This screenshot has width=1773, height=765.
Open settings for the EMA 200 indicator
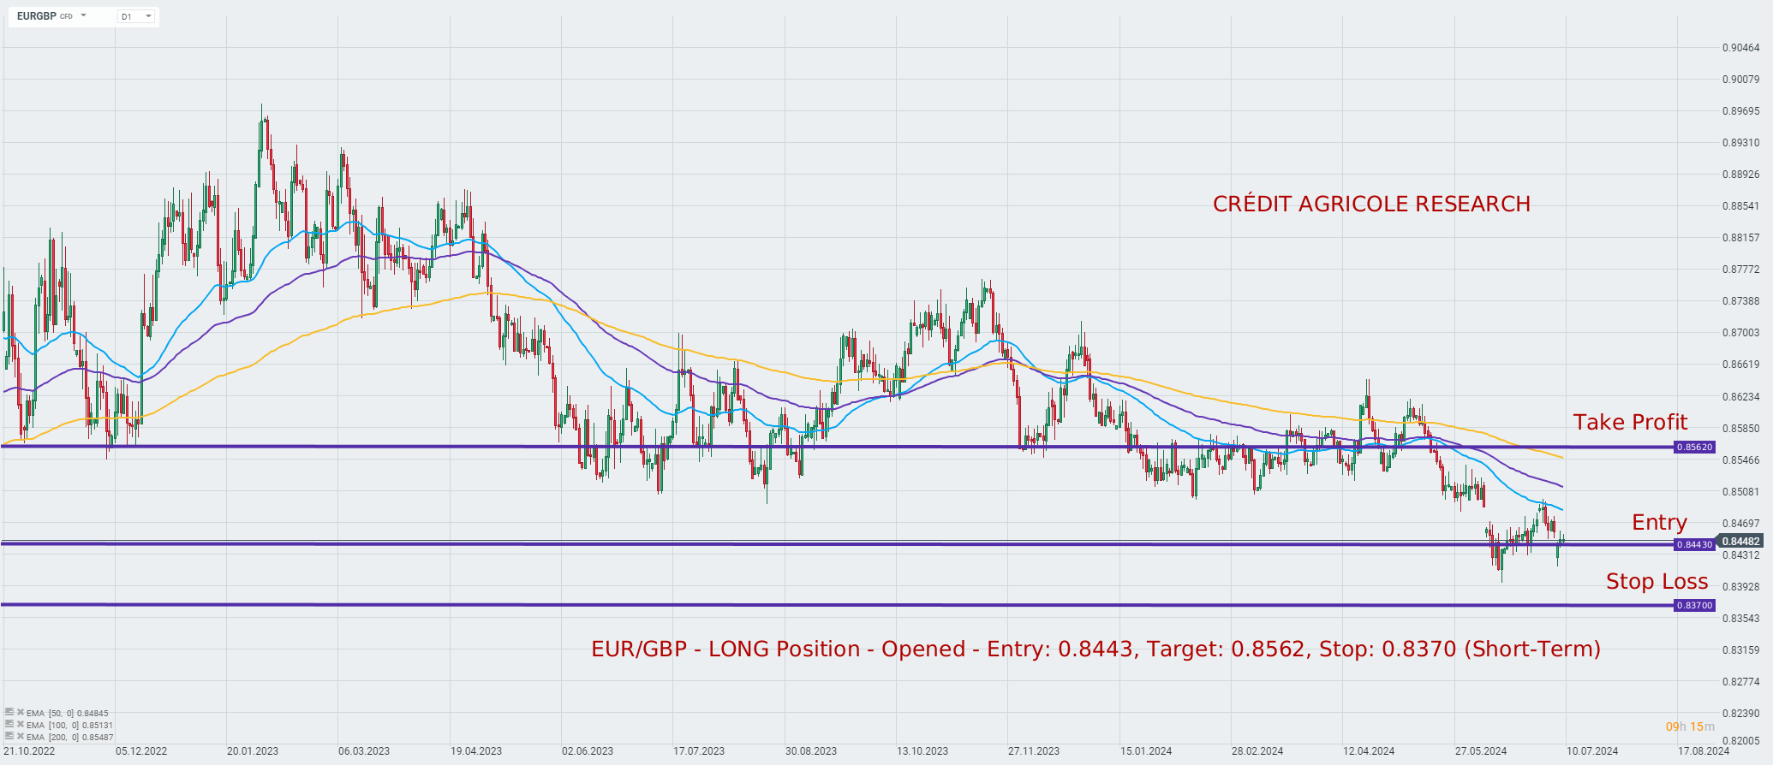(x=9, y=736)
